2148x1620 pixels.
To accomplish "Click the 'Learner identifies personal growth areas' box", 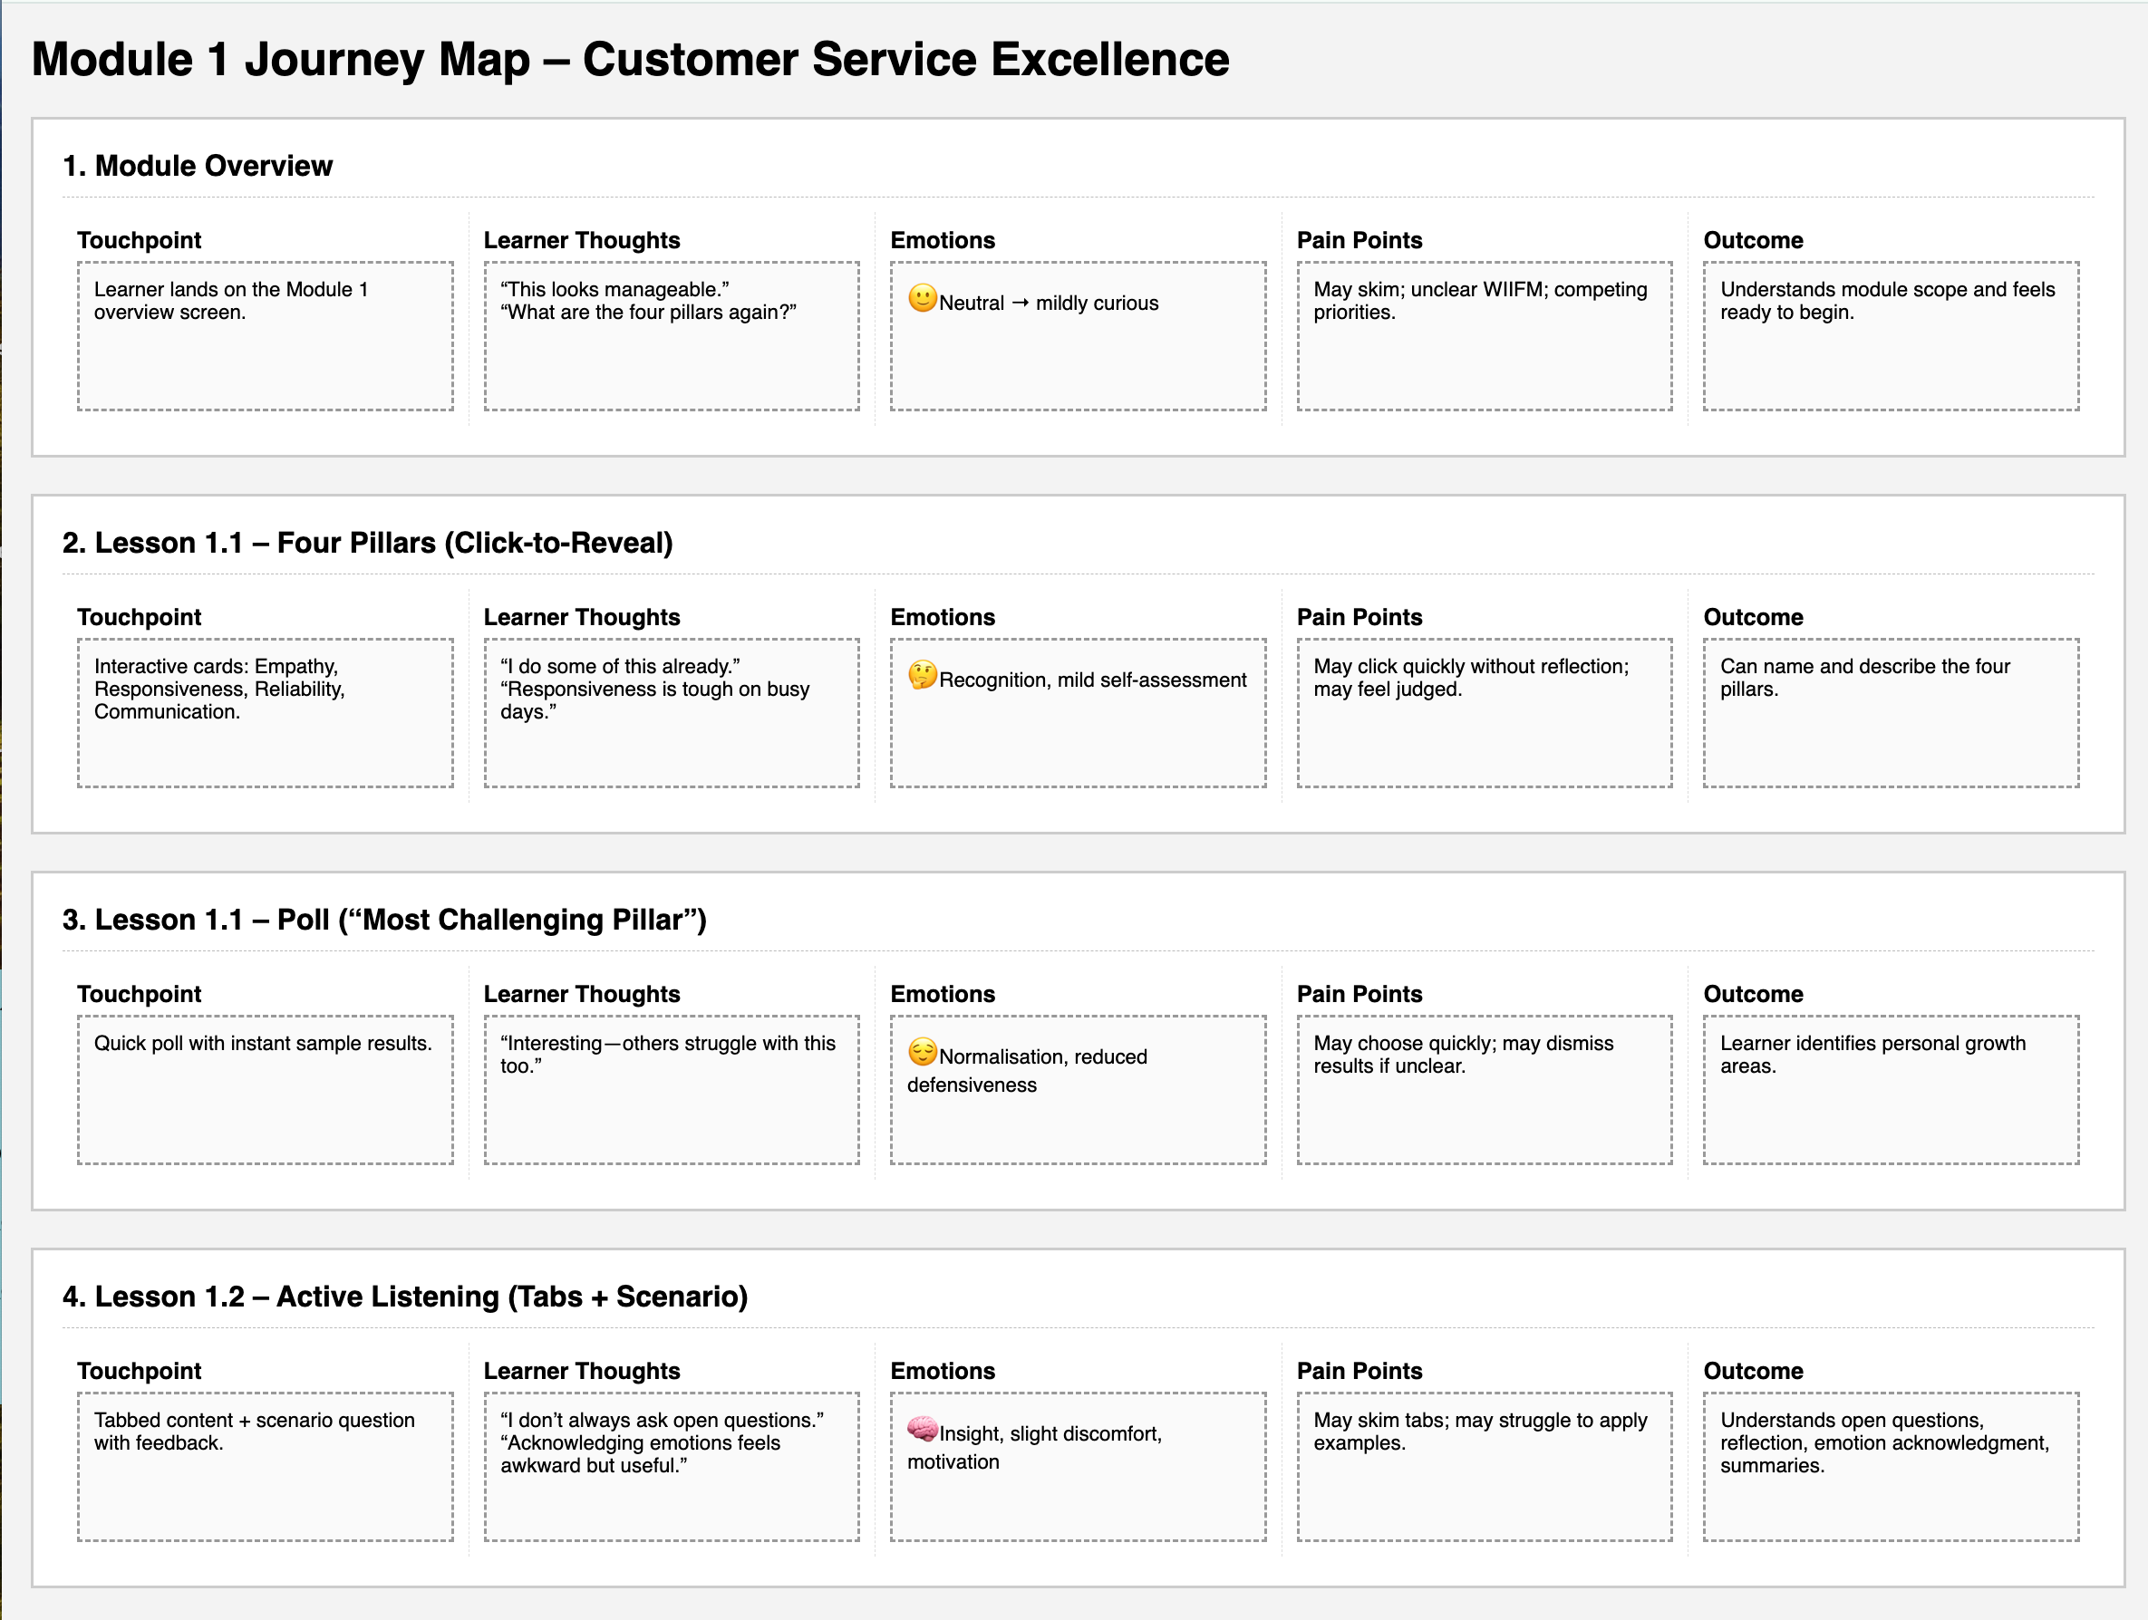I will pos(1890,1088).
